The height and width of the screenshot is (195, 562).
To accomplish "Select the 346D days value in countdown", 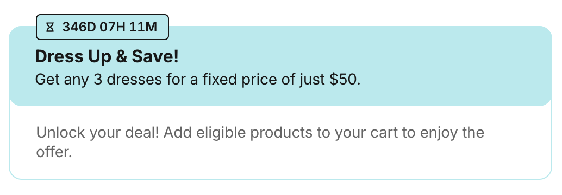I will [x=79, y=27].
